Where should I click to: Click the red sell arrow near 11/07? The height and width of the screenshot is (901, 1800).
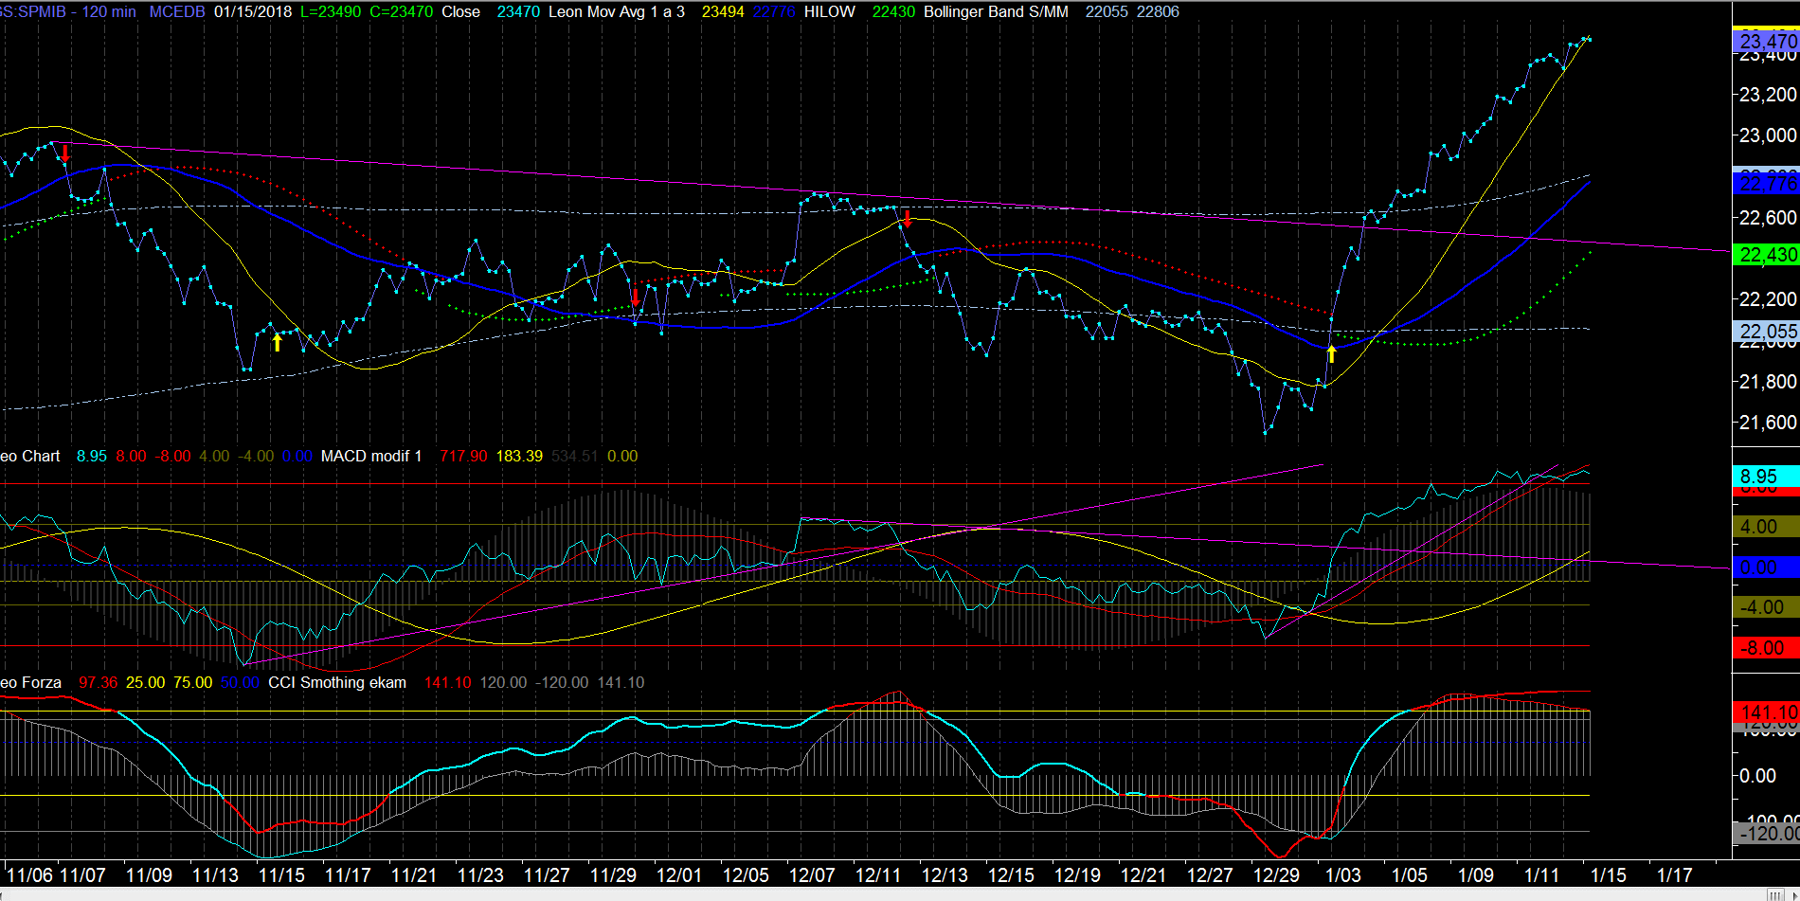pyautogui.click(x=65, y=153)
